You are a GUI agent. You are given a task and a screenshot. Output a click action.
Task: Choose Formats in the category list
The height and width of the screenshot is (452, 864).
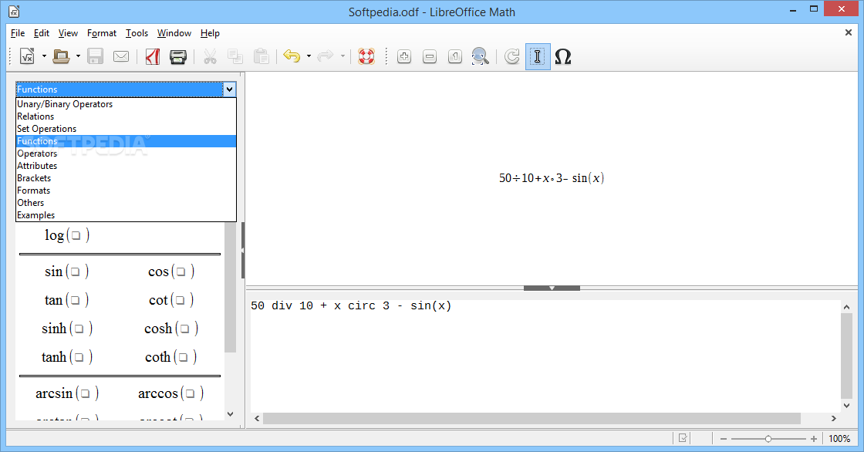pos(127,191)
